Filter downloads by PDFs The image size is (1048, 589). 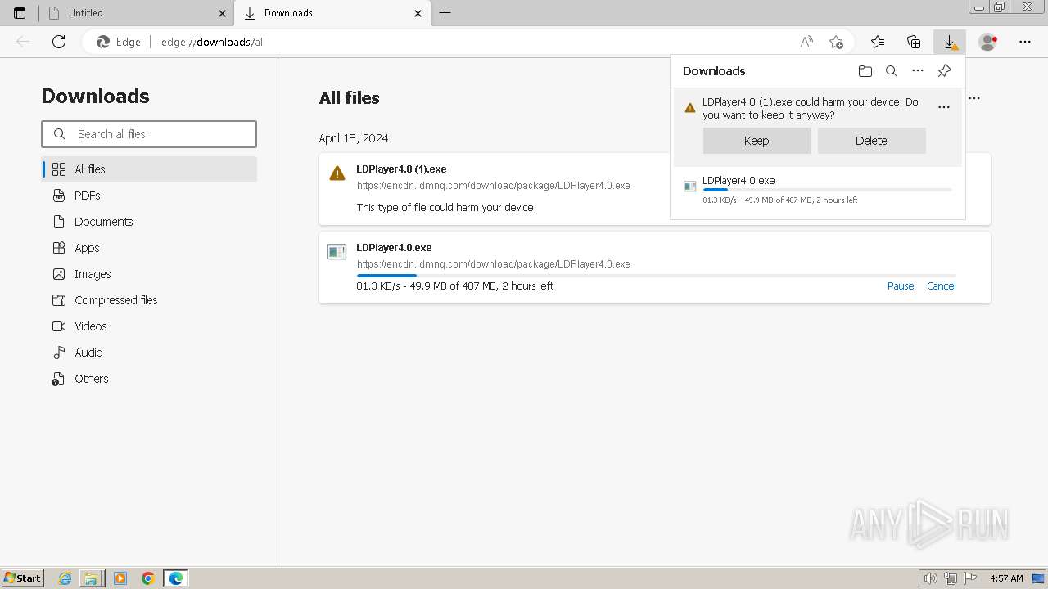pyautogui.click(x=149, y=196)
